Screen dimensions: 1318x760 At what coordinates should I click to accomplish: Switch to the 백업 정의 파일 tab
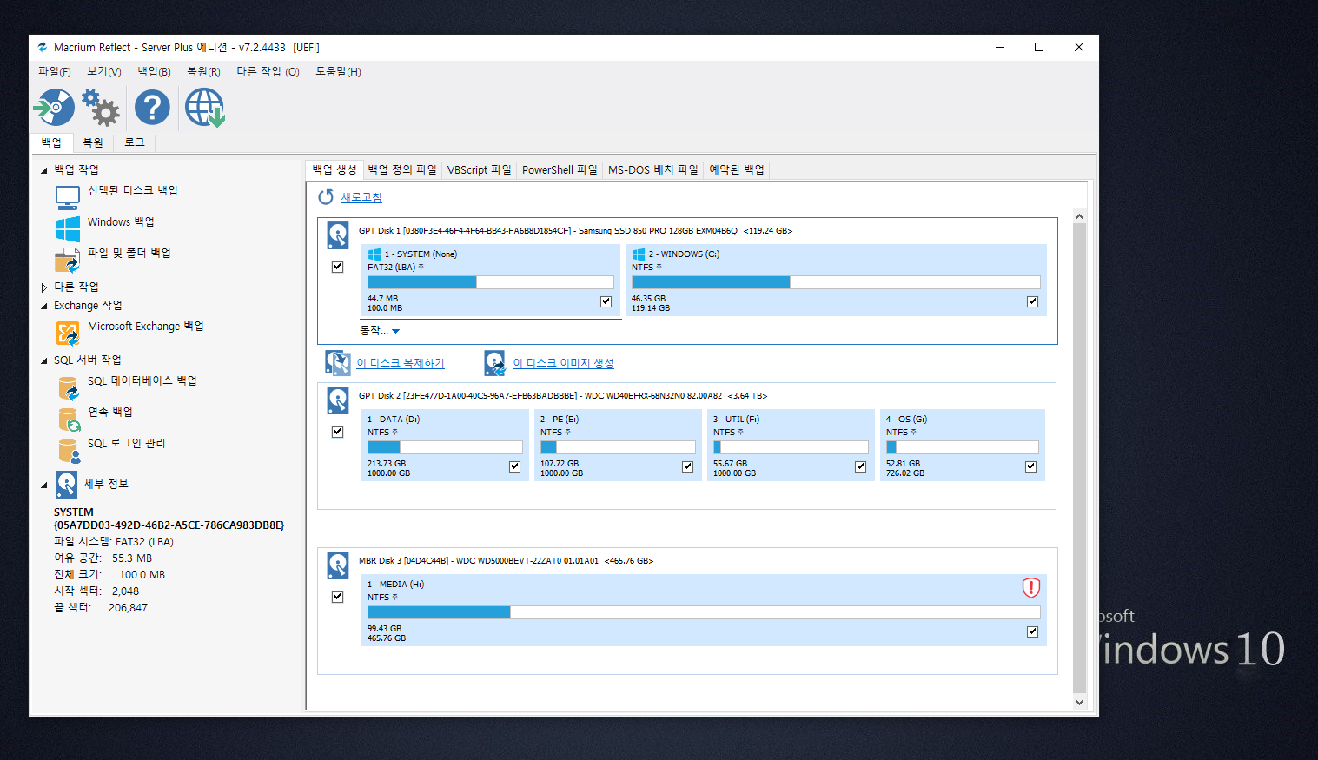coord(402,169)
